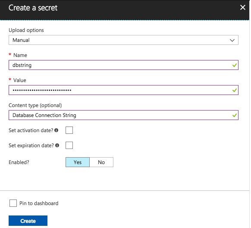Click the activation date info icon
251x228 pixels.
(56, 130)
